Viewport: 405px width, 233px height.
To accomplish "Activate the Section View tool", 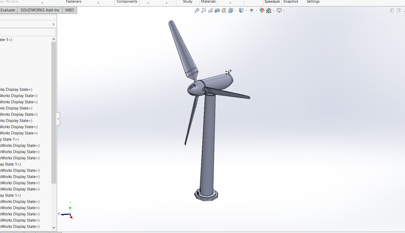I will tap(217, 10).
